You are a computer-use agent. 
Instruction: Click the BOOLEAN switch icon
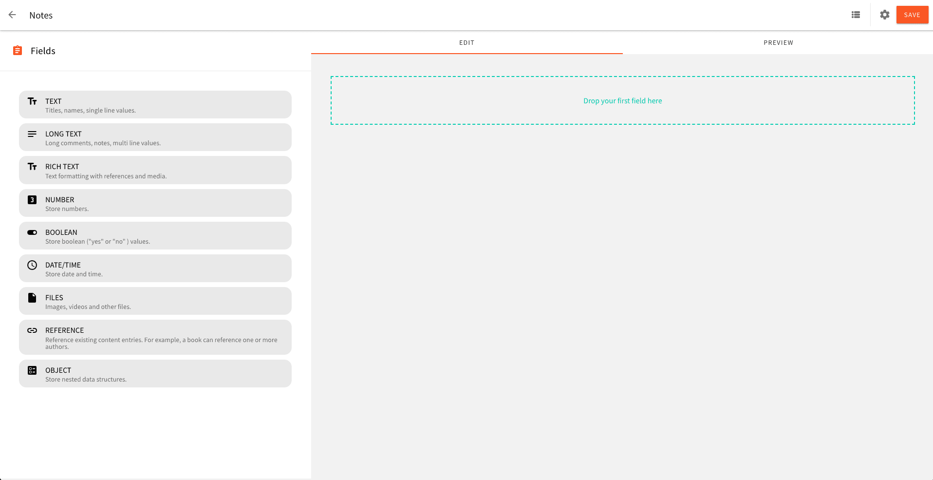(32, 232)
